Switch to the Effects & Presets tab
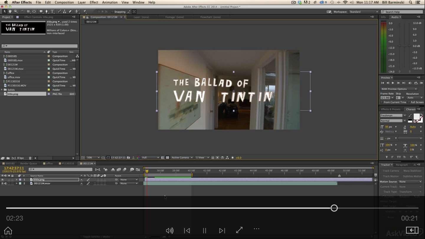This screenshot has height=239, width=425. click(x=390, y=109)
